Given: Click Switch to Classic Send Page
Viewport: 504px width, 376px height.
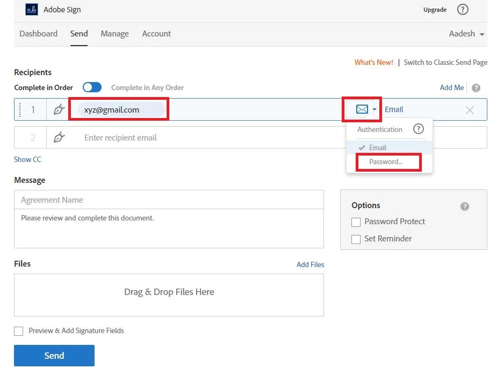Looking at the screenshot, I should [445, 62].
